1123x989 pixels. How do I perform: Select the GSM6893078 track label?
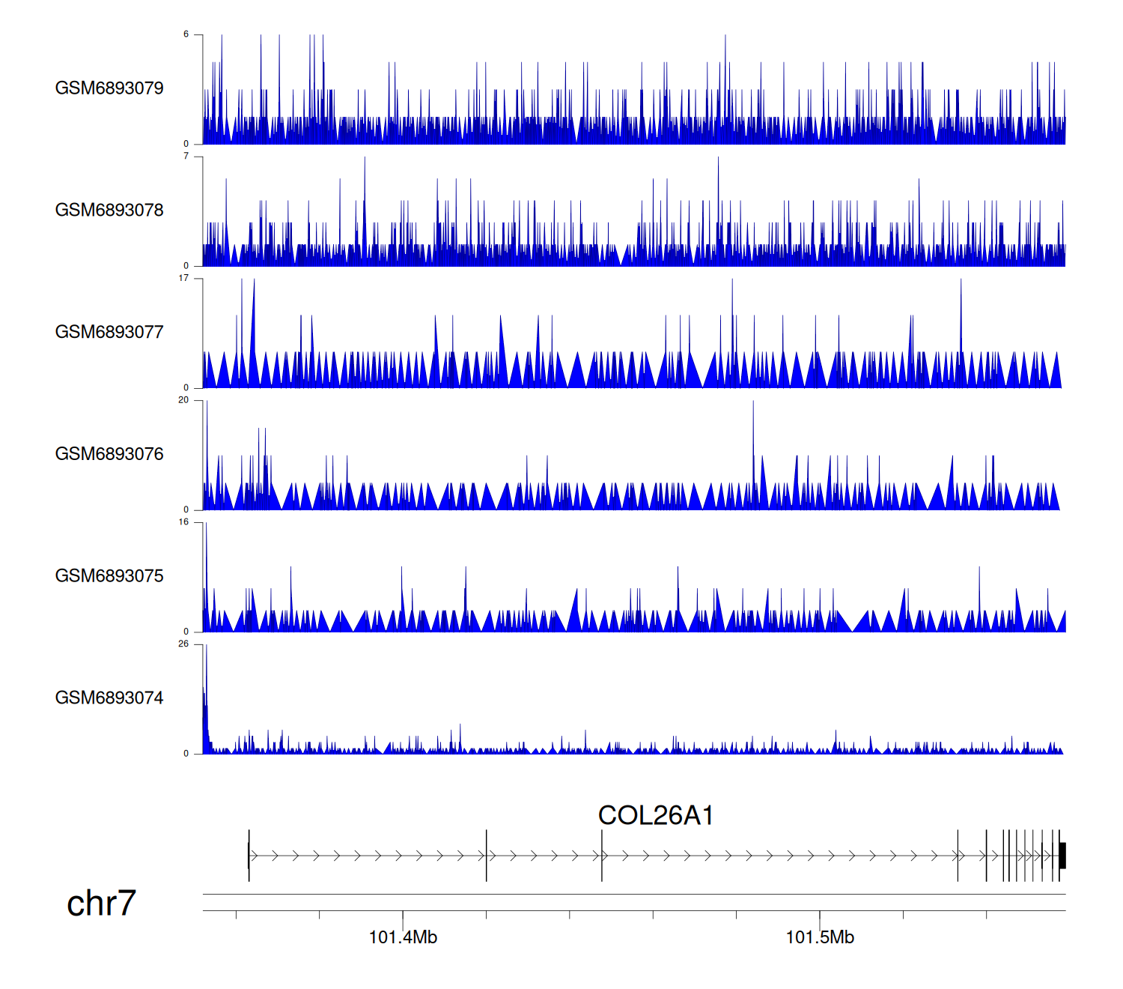pos(109,211)
